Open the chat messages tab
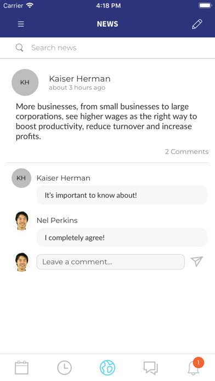 (150, 368)
